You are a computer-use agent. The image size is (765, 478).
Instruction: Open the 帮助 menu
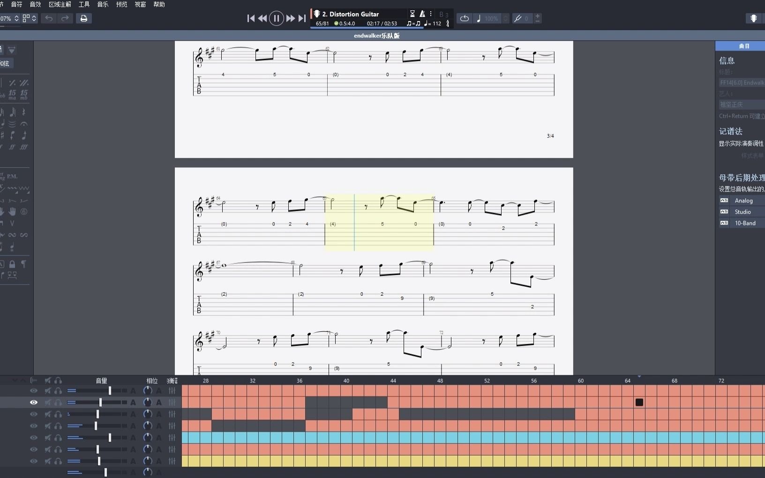[159, 4]
